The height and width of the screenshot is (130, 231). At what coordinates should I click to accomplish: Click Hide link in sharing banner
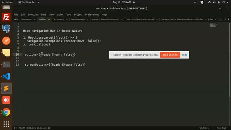(184, 55)
